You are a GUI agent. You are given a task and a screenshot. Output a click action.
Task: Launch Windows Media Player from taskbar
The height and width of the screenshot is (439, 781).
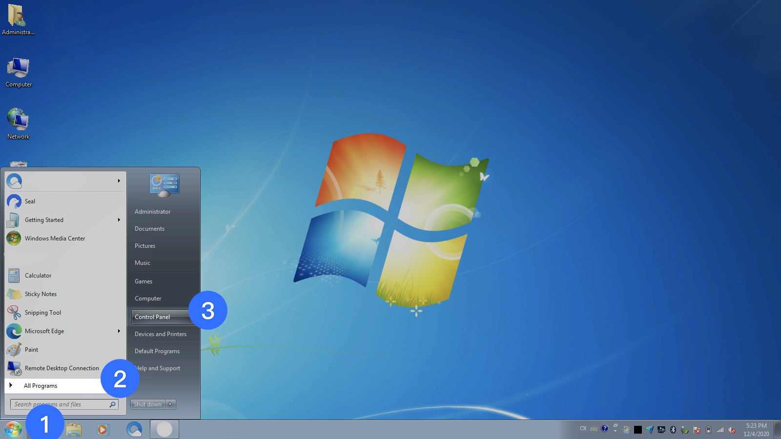click(x=103, y=429)
